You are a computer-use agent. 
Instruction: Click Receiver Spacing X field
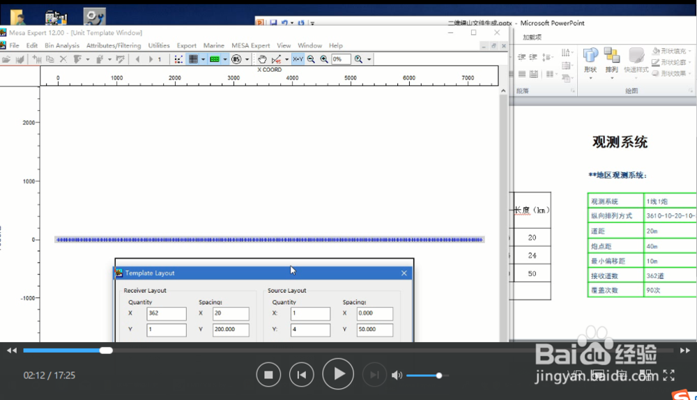coord(231,314)
